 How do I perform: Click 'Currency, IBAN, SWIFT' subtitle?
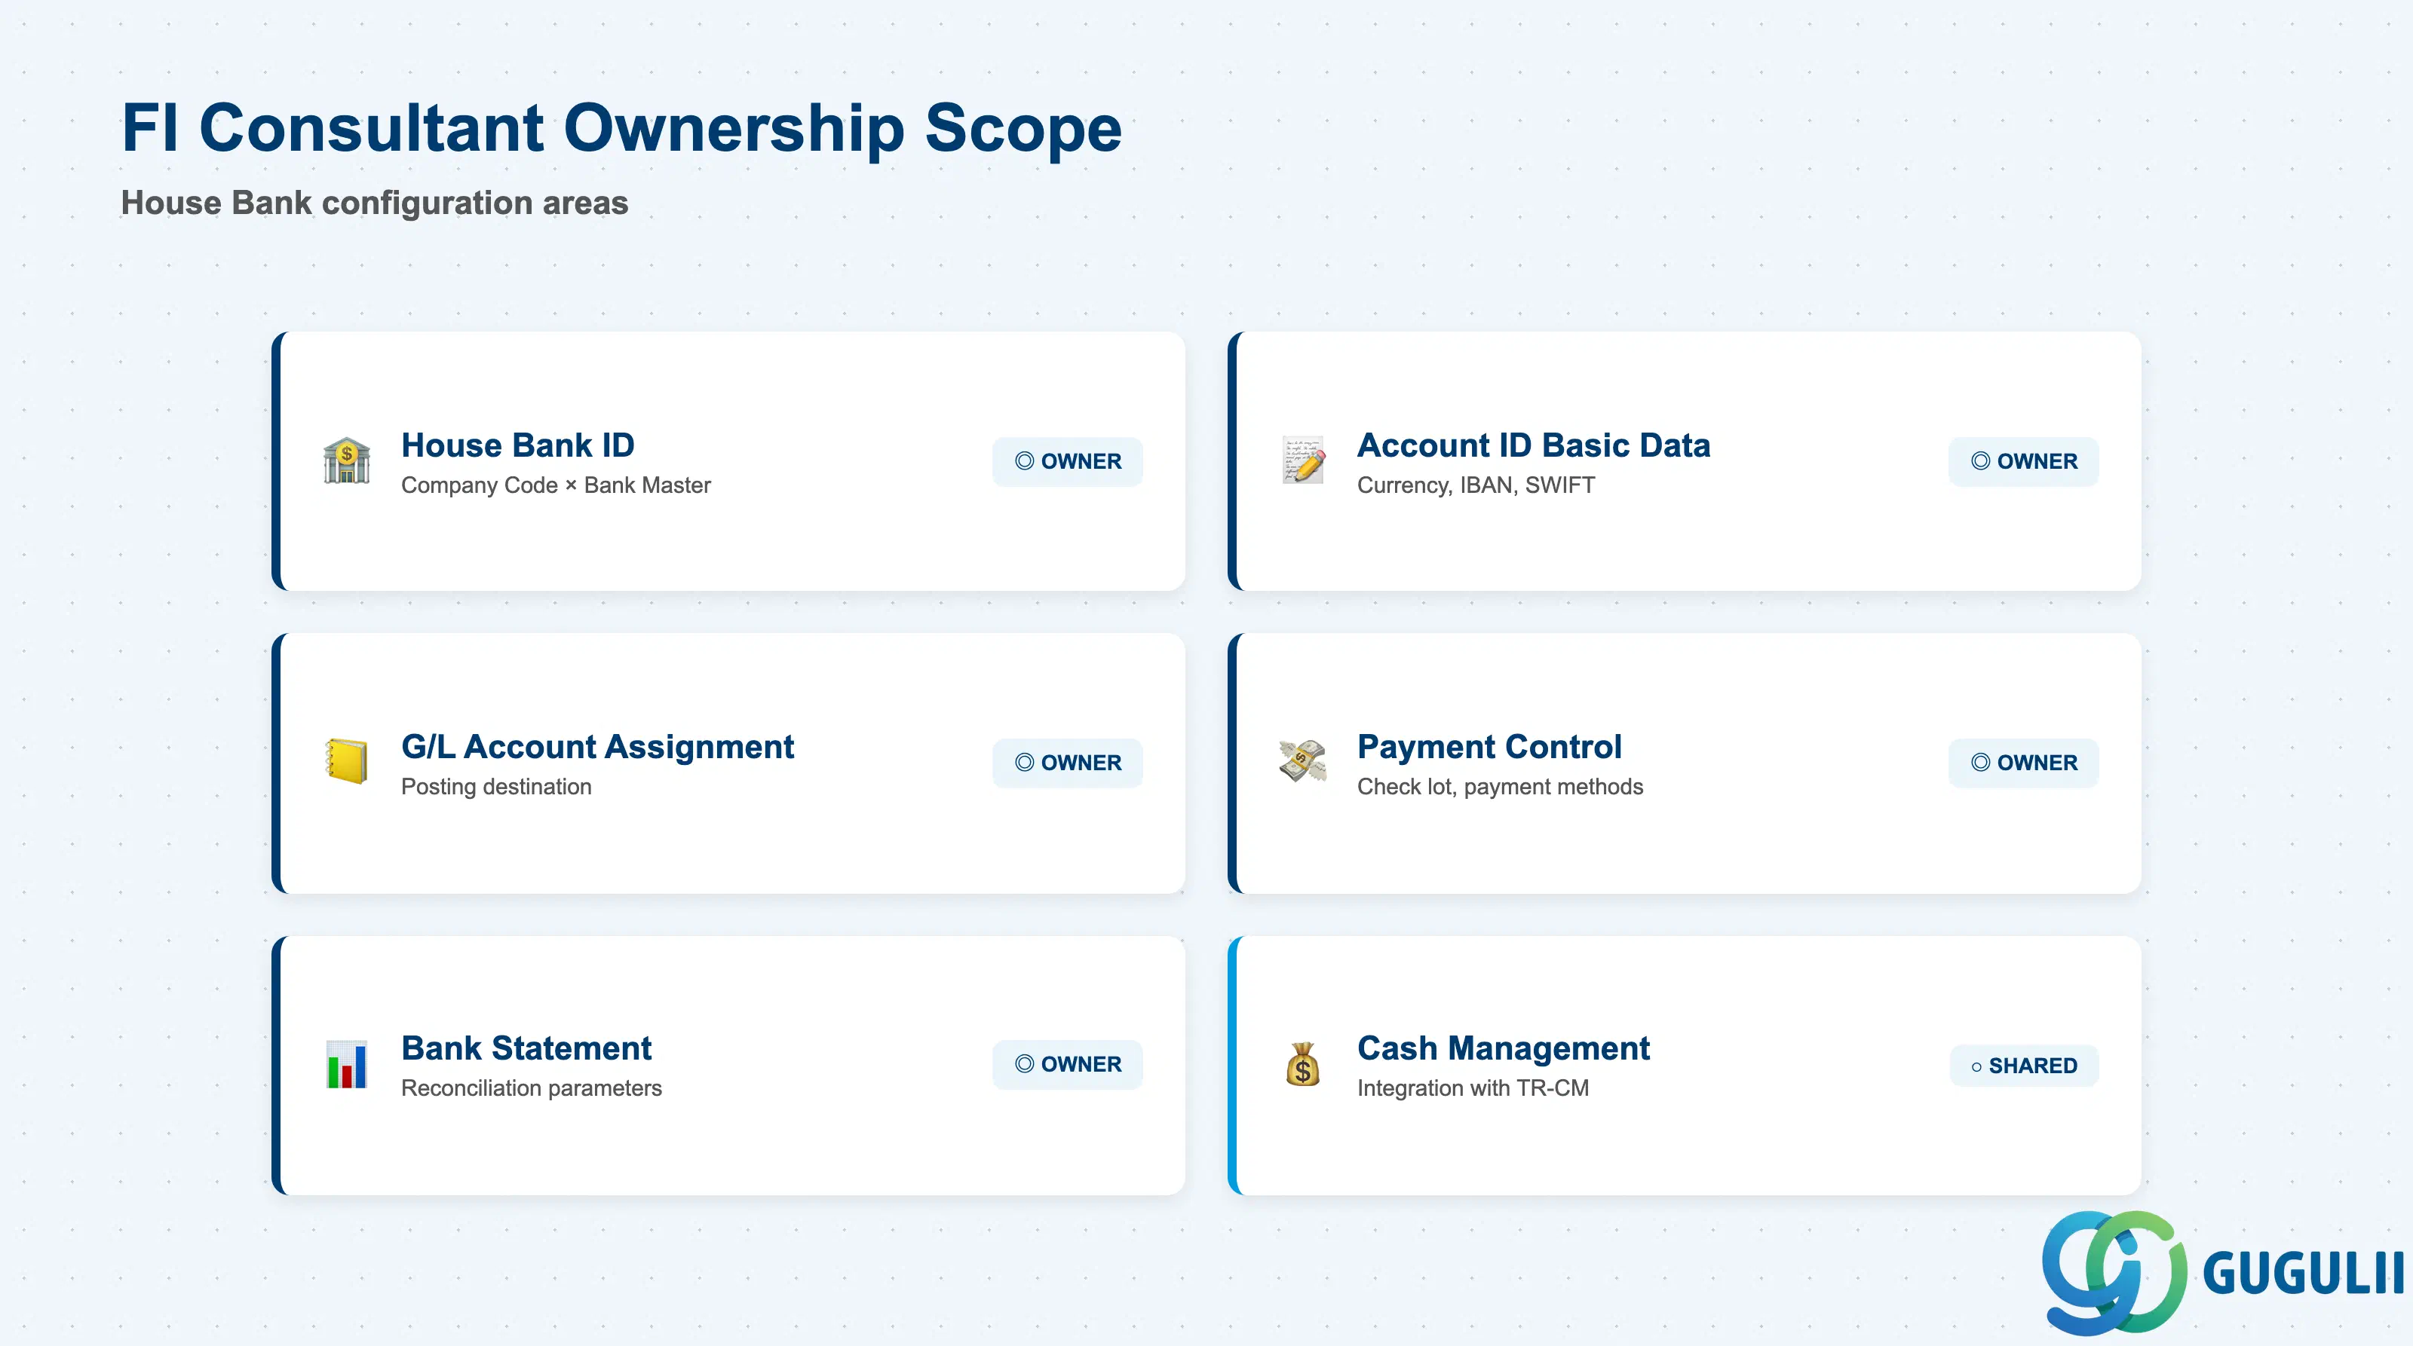point(1476,485)
